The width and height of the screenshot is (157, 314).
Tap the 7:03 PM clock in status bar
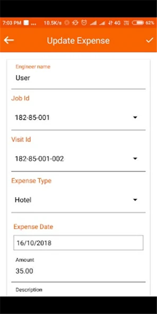[12, 23]
